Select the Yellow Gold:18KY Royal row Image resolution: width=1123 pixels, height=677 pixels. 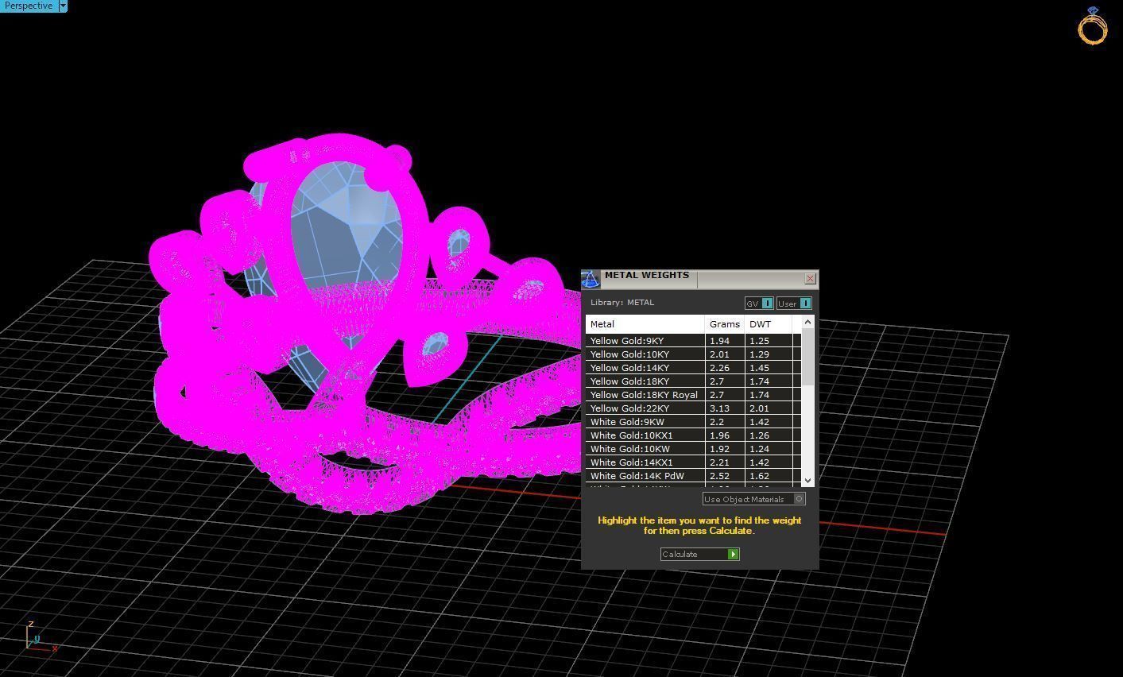(x=693, y=395)
